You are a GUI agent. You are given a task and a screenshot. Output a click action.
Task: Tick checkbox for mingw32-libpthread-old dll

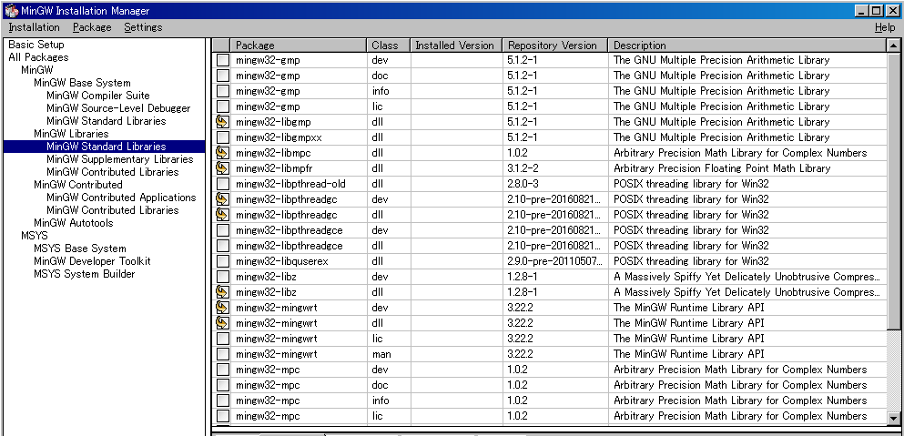tap(222, 184)
